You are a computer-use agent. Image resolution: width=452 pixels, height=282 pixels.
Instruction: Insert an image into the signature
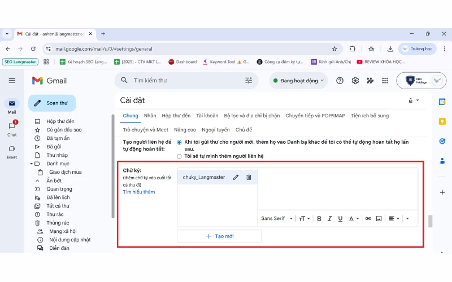pos(379,218)
